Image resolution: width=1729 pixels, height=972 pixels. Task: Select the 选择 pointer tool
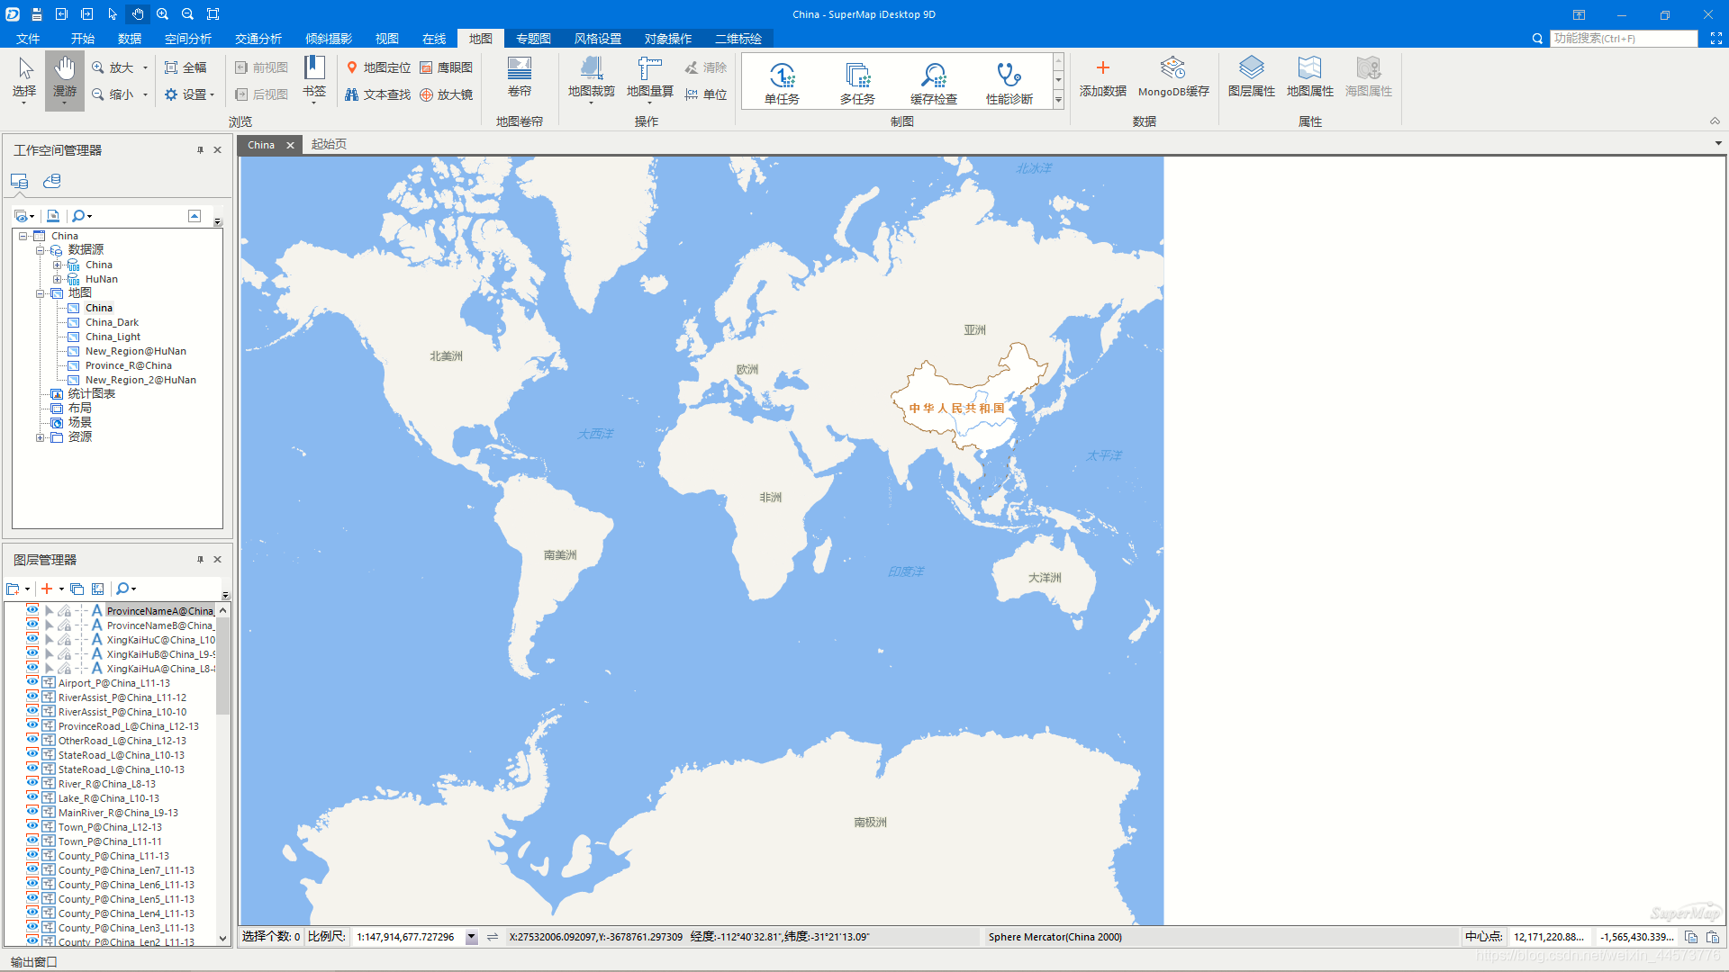pos(24,78)
